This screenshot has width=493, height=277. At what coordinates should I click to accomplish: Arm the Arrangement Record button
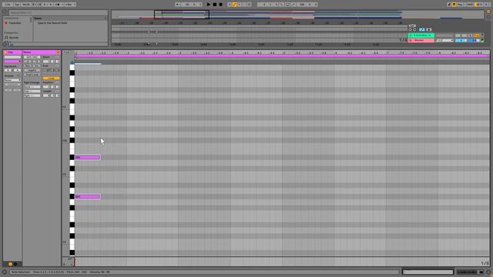pyautogui.click(x=221, y=5)
